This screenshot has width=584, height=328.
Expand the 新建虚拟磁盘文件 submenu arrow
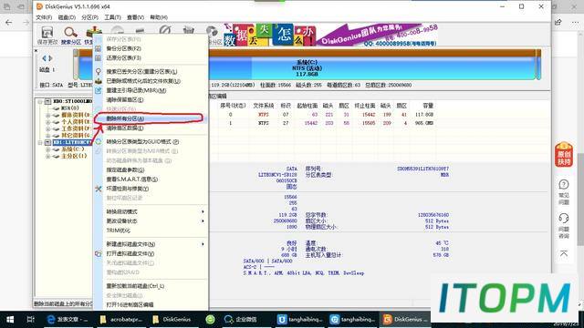[x=203, y=244]
